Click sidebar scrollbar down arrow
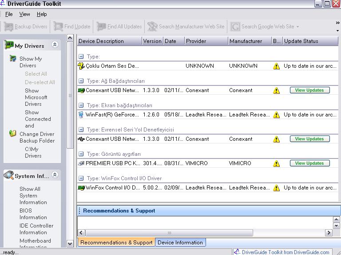 (70, 243)
